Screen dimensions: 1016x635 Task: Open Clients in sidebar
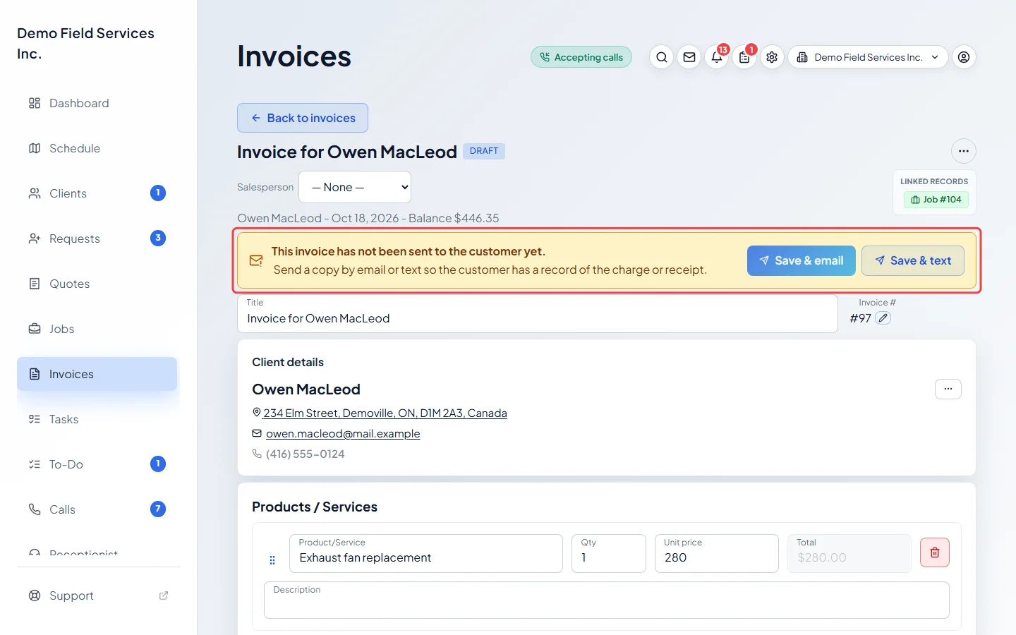click(x=97, y=193)
